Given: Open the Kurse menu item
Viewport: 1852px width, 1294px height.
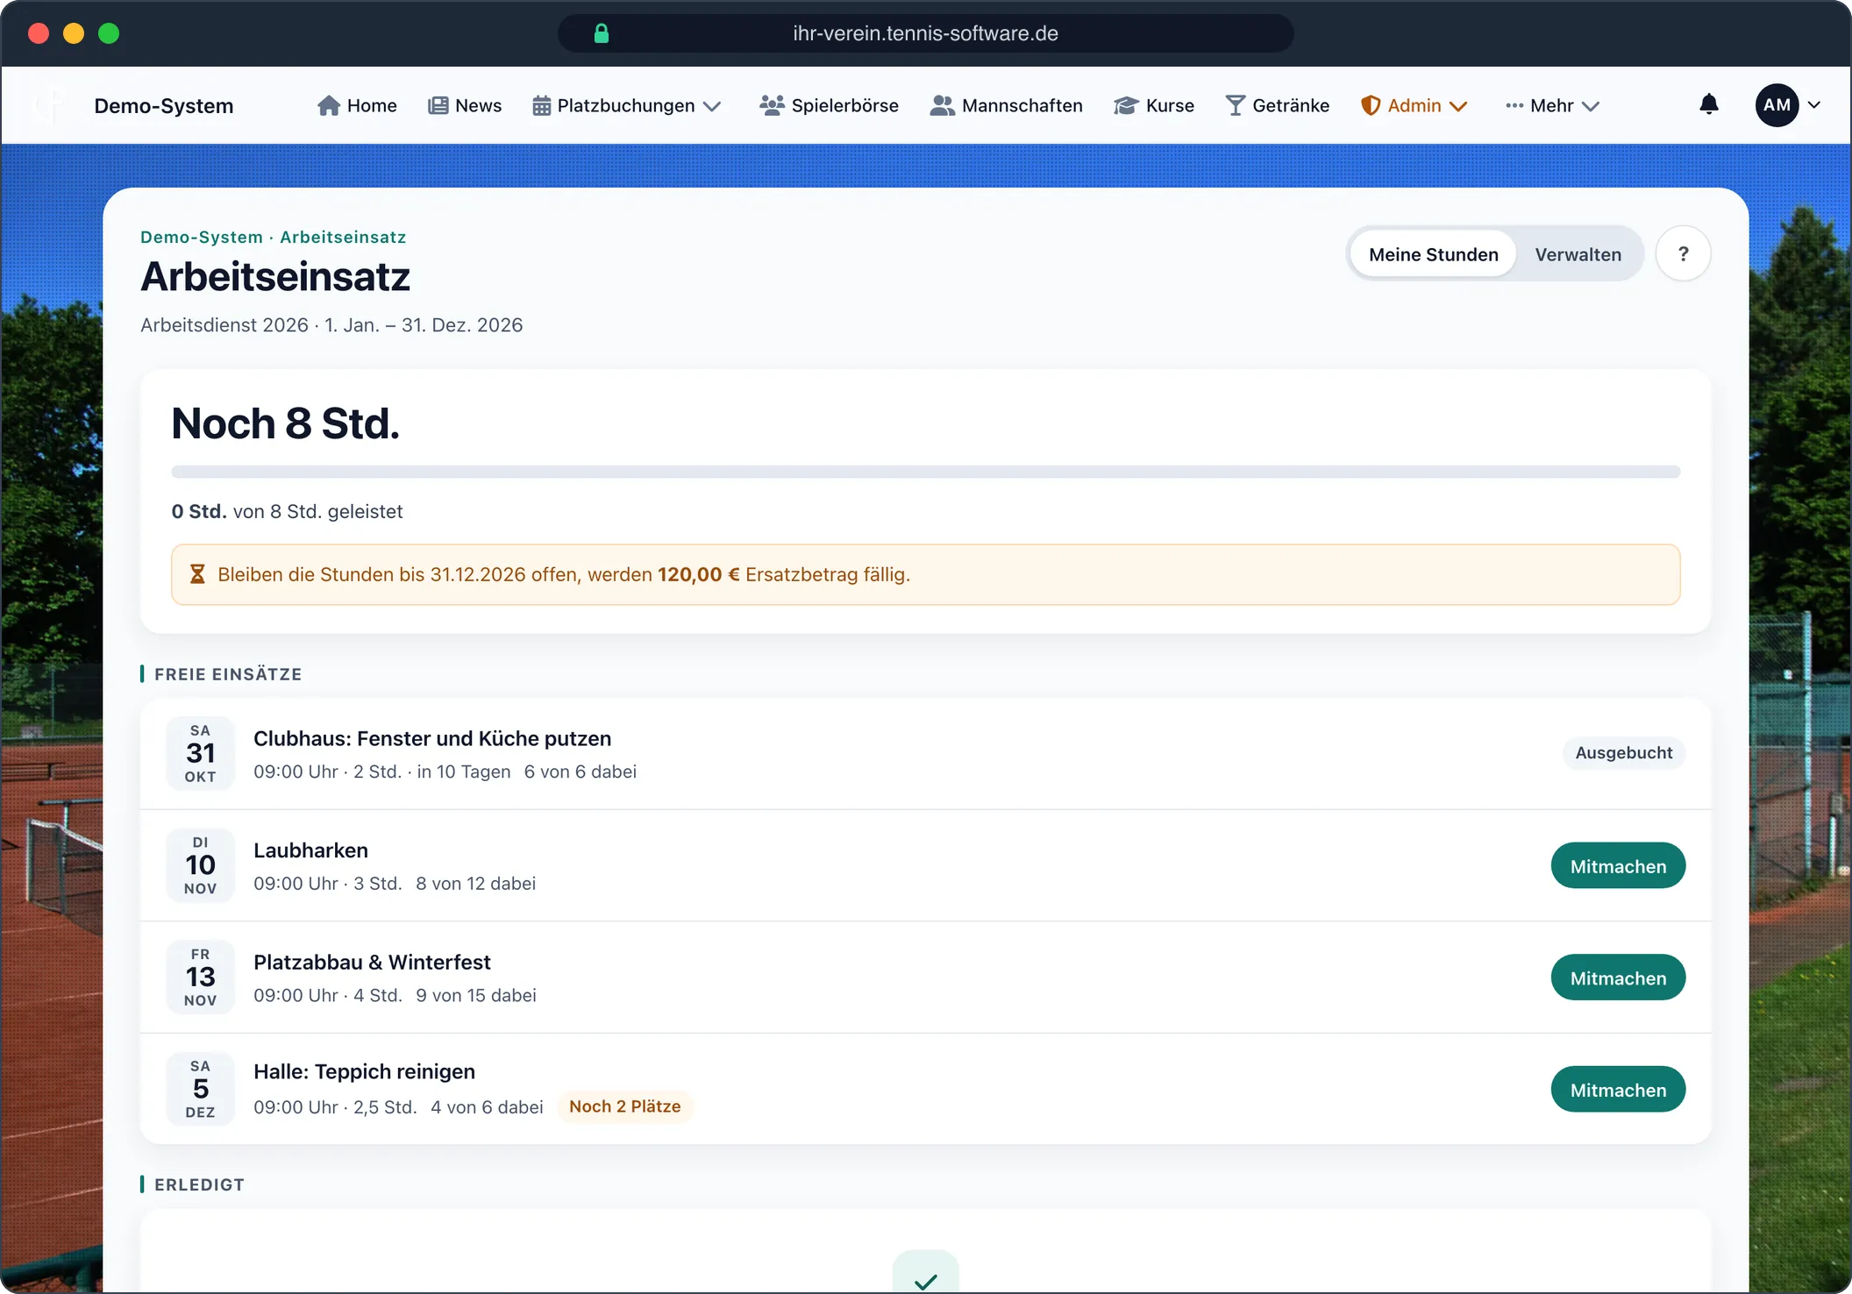Looking at the screenshot, I should 1154,105.
